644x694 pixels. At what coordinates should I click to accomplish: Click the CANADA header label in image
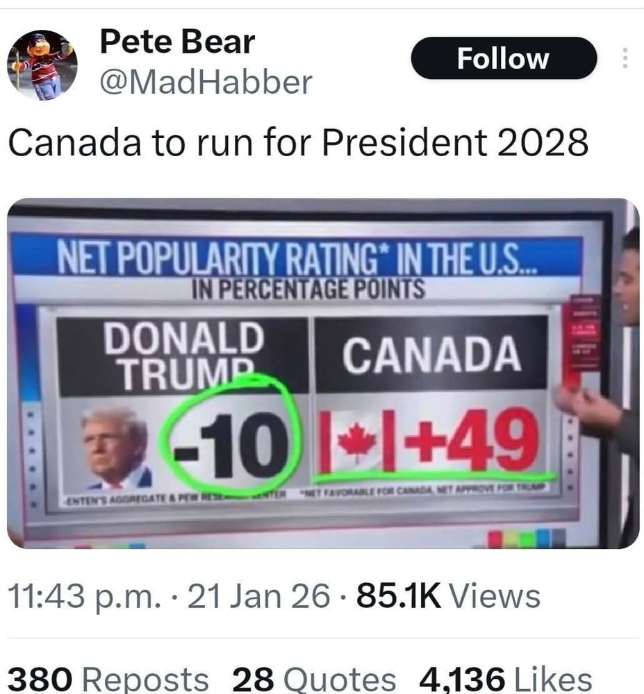(431, 354)
